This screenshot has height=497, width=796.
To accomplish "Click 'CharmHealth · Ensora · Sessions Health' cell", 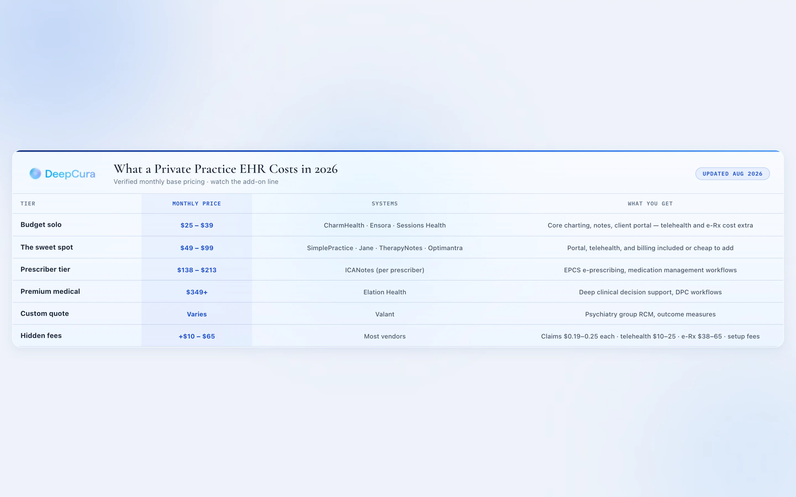I will point(384,225).
